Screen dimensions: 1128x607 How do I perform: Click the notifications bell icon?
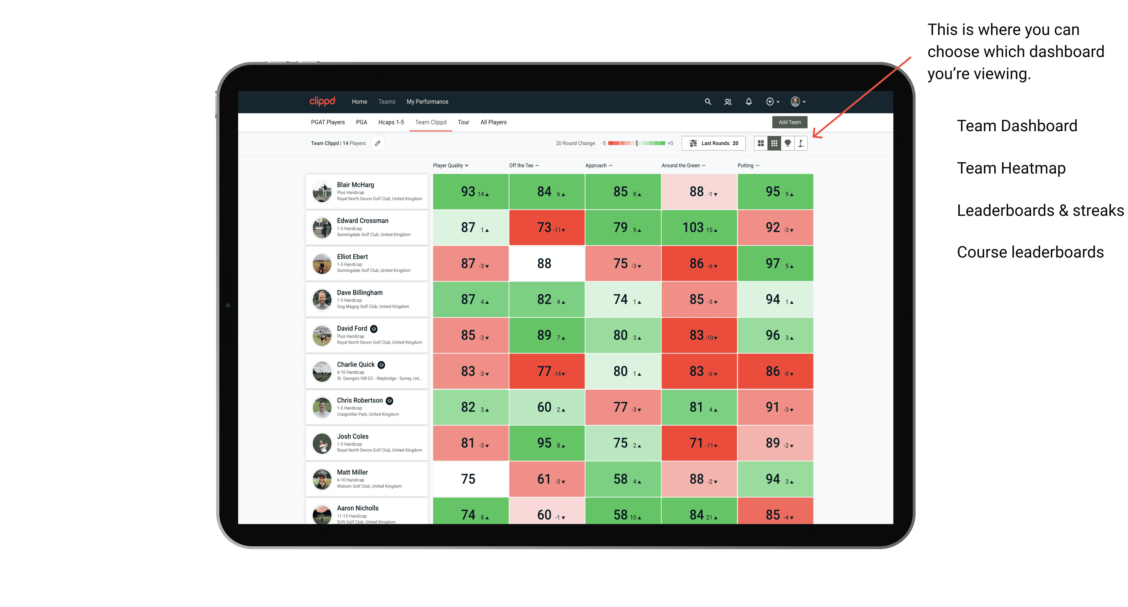click(x=748, y=102)
